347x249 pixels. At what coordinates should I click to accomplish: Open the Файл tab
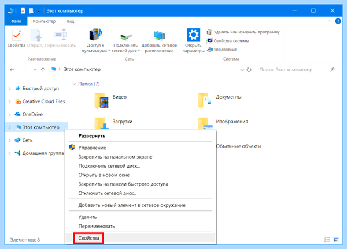[x=16, y=21]
